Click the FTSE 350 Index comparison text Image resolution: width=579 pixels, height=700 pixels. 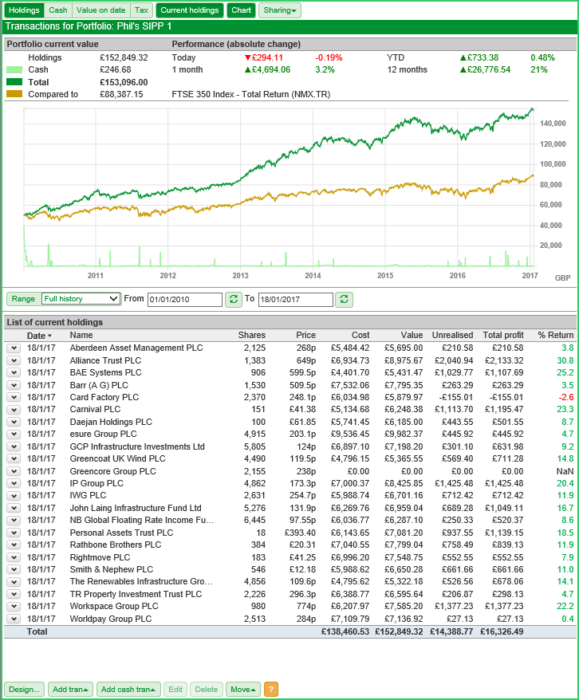(251, 94)
